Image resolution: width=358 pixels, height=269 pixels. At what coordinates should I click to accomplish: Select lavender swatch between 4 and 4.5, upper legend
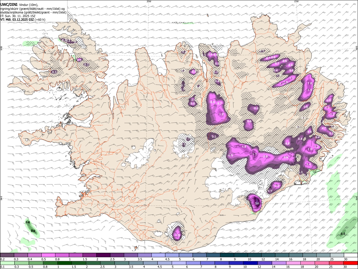[158, 255]
